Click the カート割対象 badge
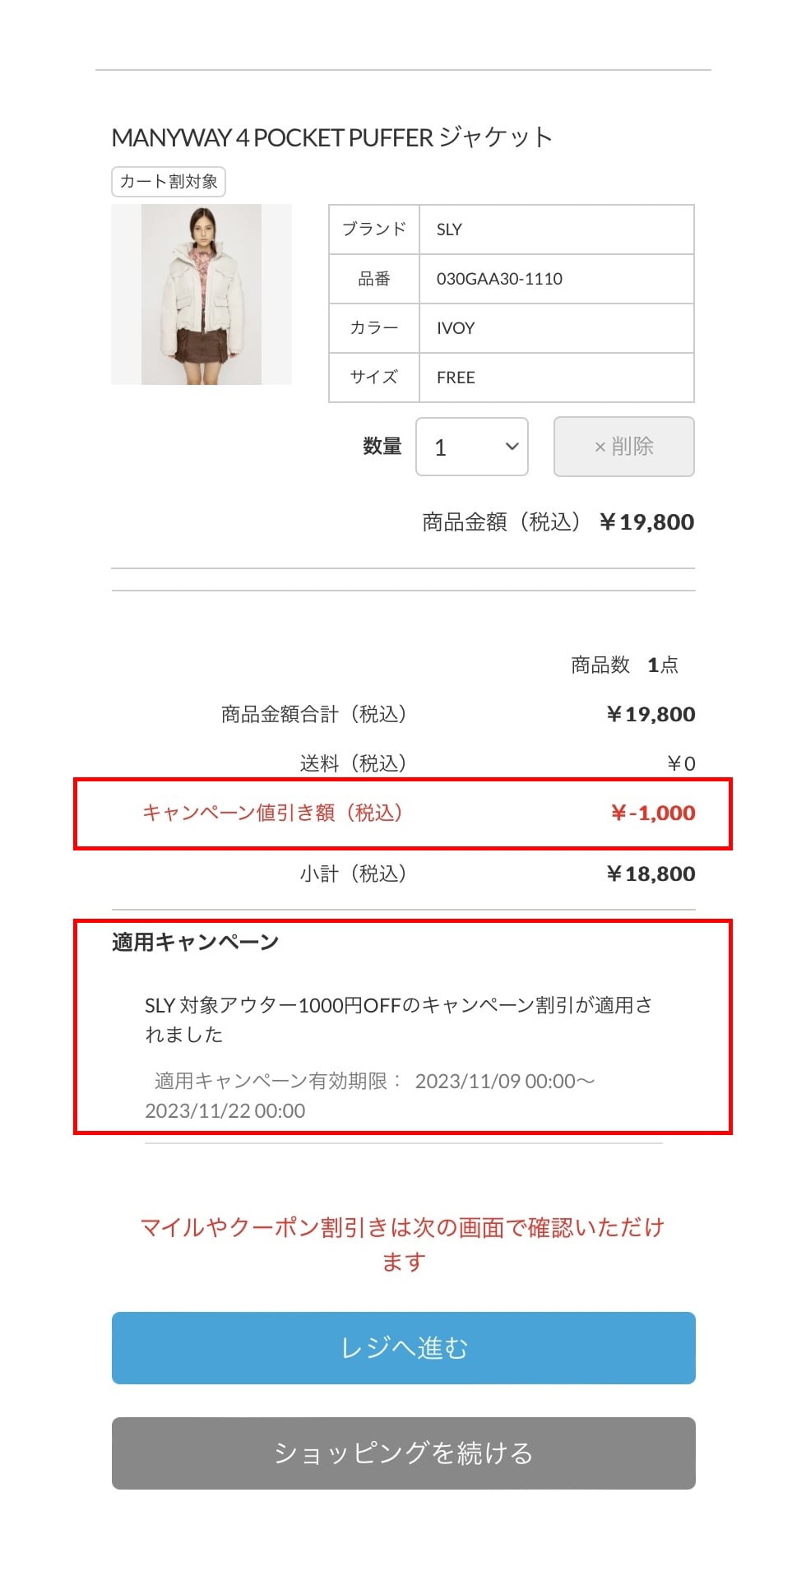 169,182
